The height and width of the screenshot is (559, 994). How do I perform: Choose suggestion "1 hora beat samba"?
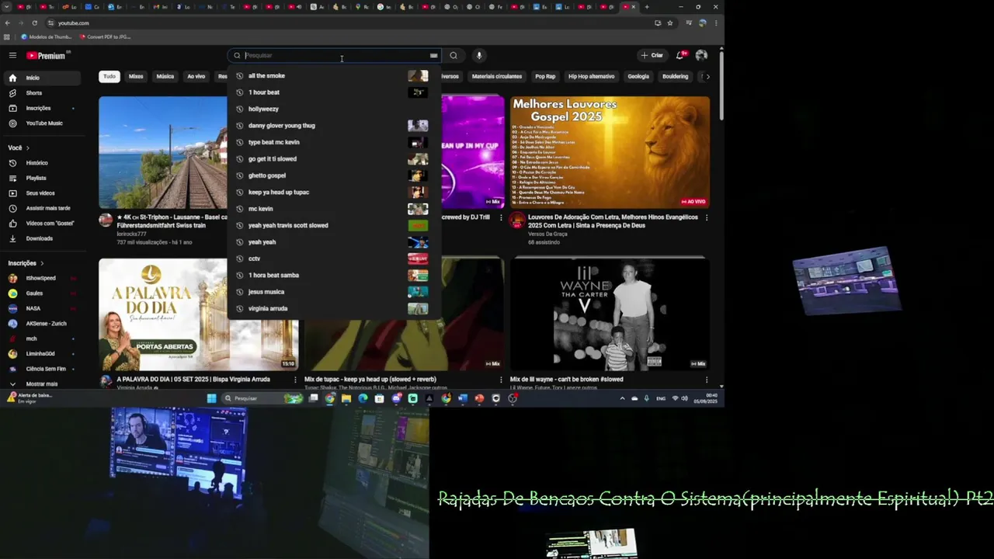click(334, 275)
